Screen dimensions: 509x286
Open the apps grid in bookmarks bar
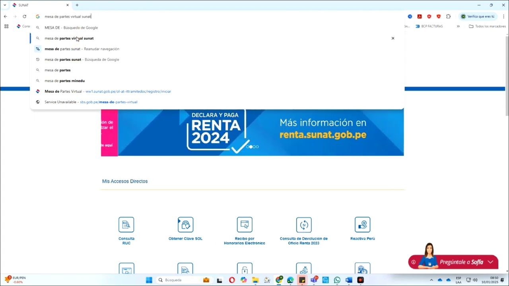(x=6, y=26)
